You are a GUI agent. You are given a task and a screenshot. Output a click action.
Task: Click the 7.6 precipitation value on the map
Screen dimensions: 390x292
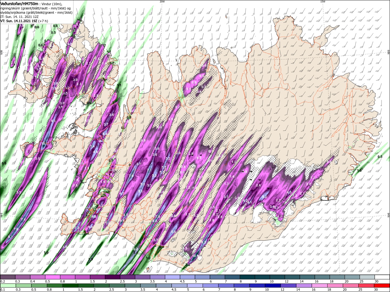(x=16, y=229)
